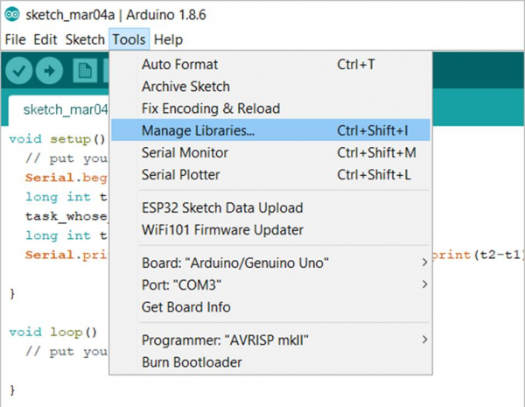
Task: Click Get Board Info
Action: pyautogui.click(x=186, y=306)
